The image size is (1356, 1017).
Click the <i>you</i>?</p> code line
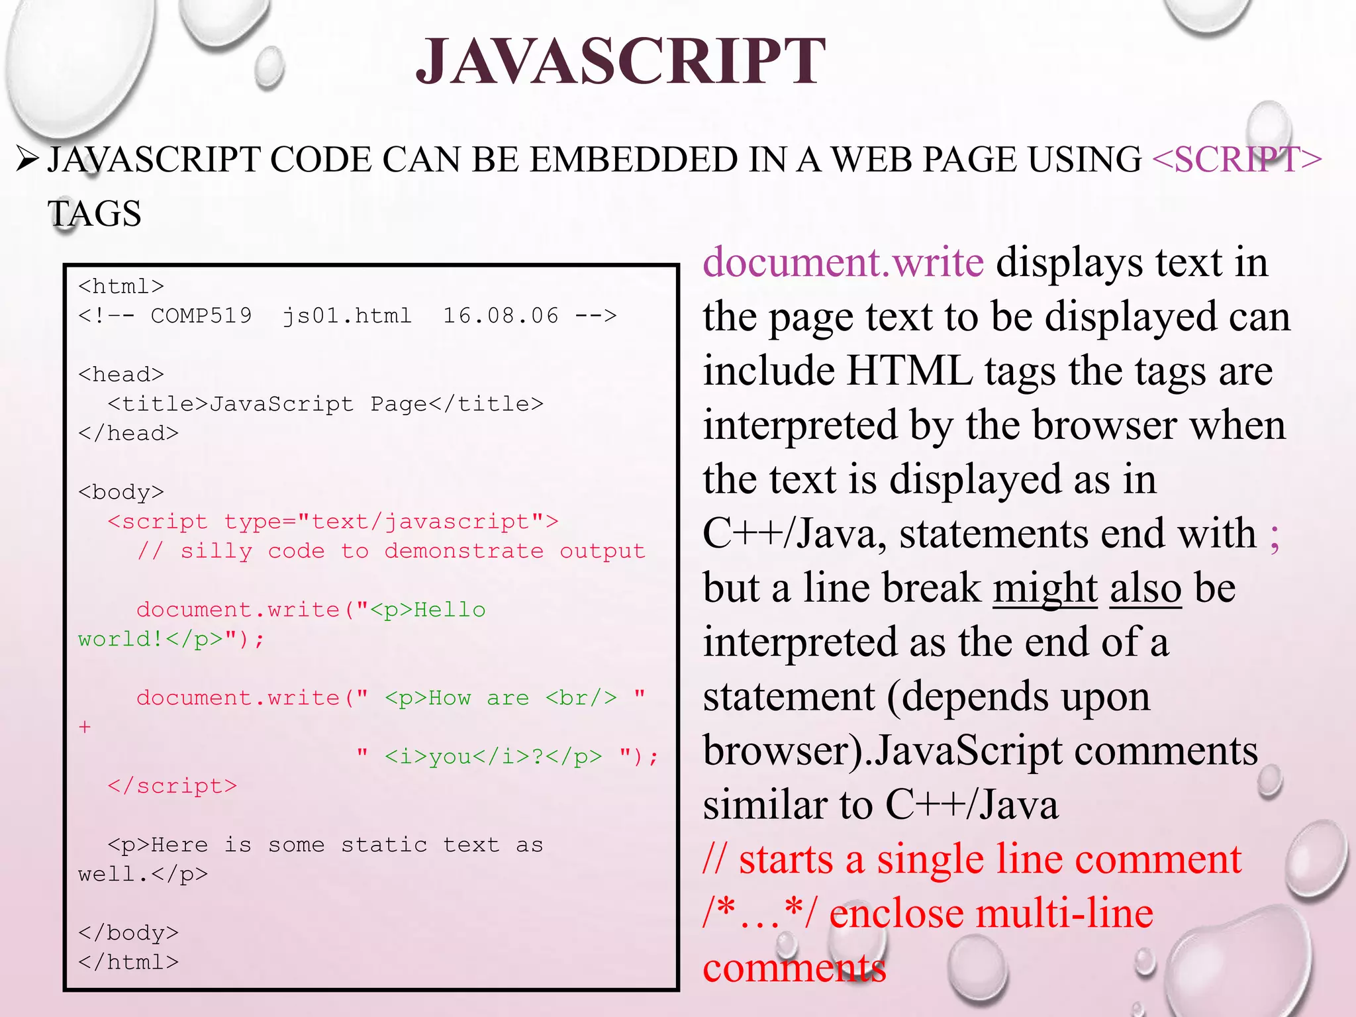pyautogui.click(x=508, y=756)
